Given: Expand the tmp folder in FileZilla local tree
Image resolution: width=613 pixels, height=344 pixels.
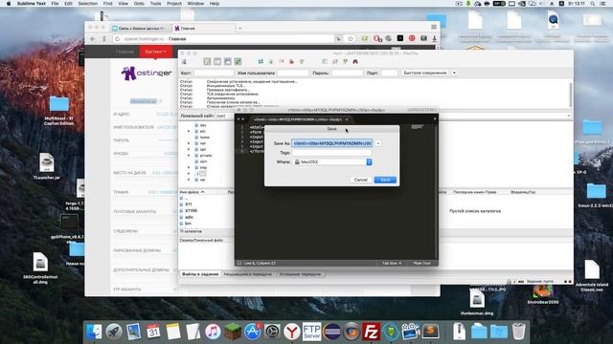Looking at the screenshot, I should (189, 167).
